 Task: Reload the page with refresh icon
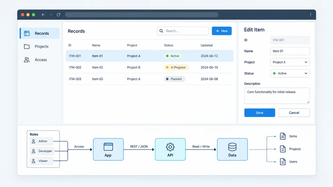click(58, 15)
